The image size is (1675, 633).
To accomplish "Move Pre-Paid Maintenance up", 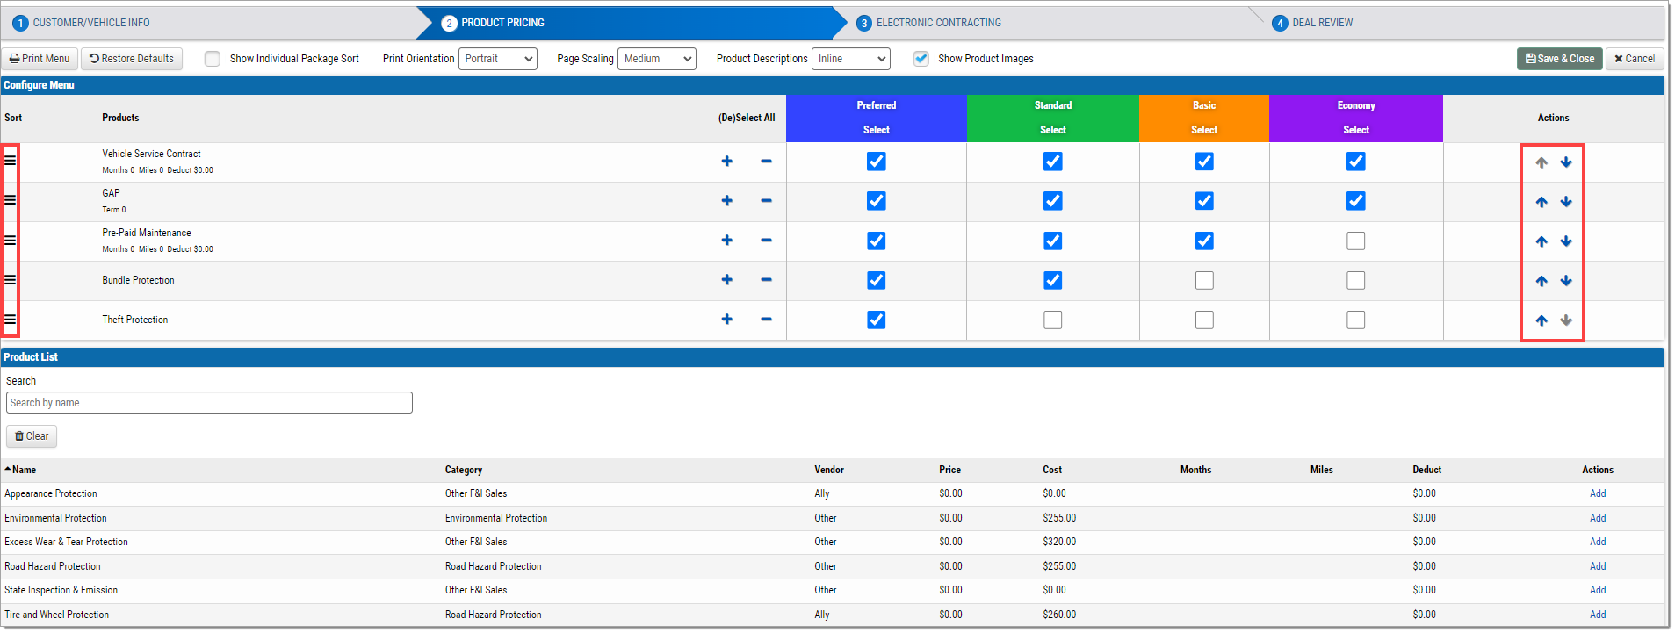I will click(1541, 241).
